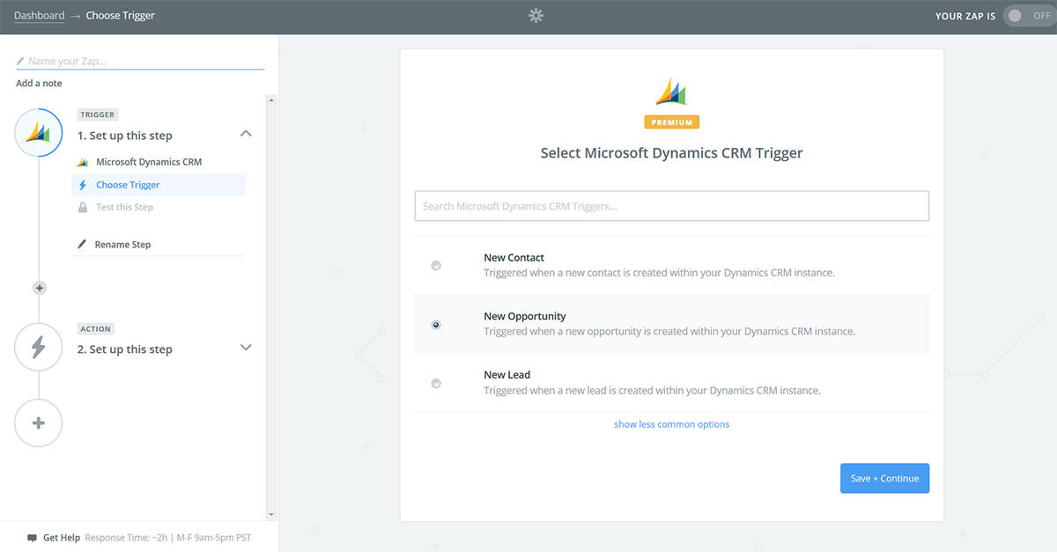Click the Dynamics CRM logo above Premium badge
The width and height of the screenshot is (1057, 552).
[x=671, y=92]
